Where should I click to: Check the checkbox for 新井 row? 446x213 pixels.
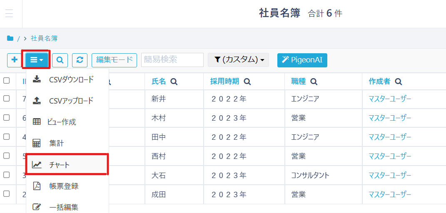click(7, 99)
